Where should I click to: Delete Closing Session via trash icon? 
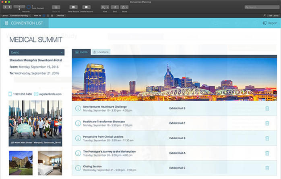click(x=267, y=168)
